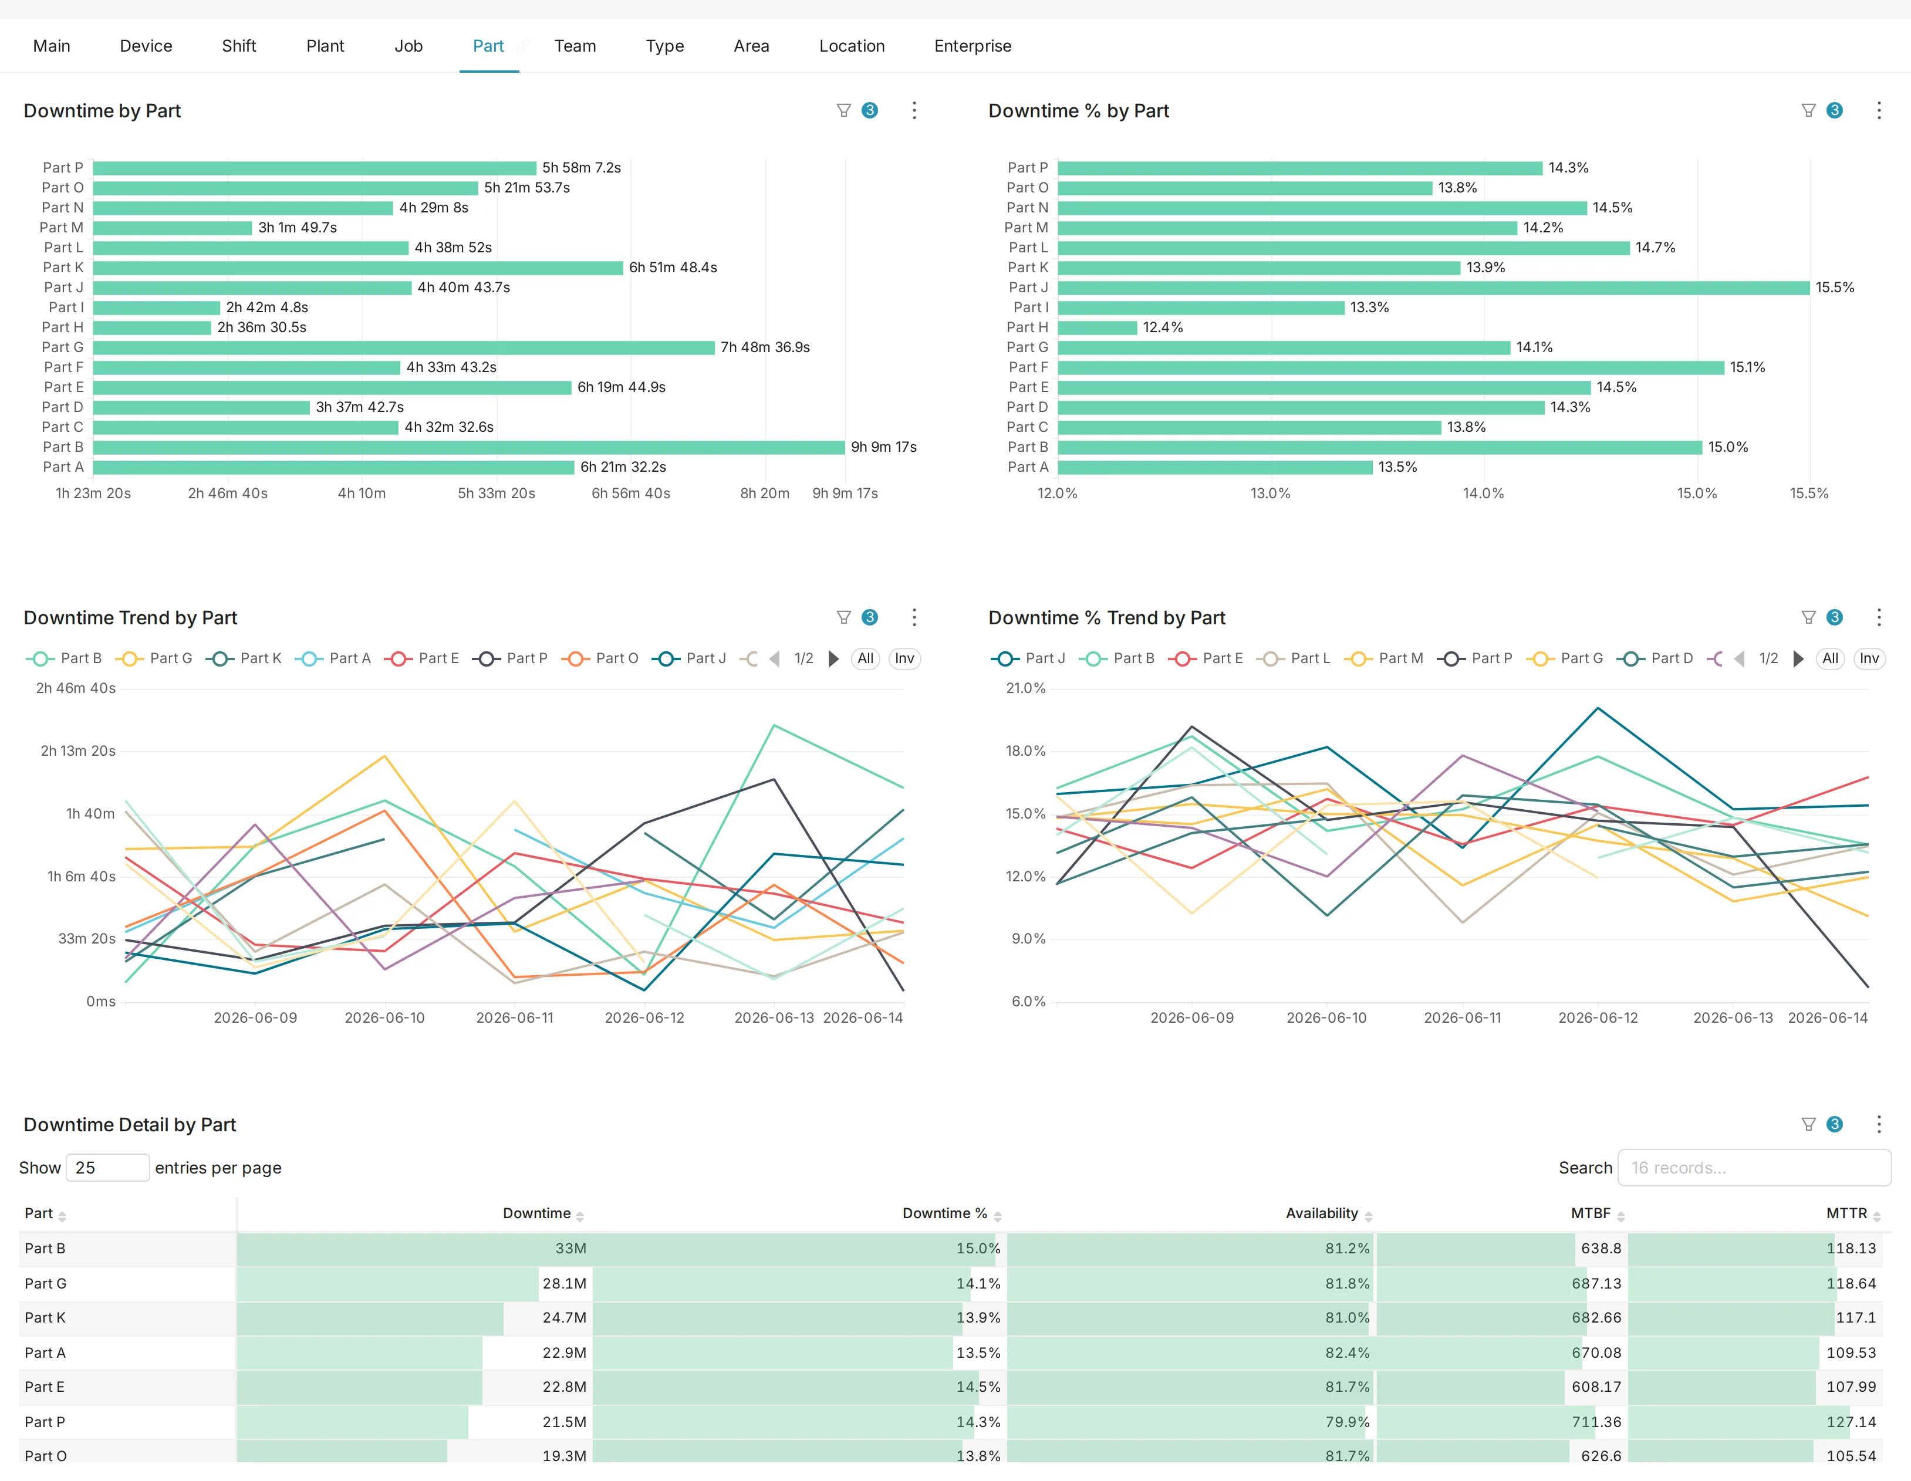Switch to the Shift tab
The width and height of the screenshot is (1911, 1481).
(239, 46)
